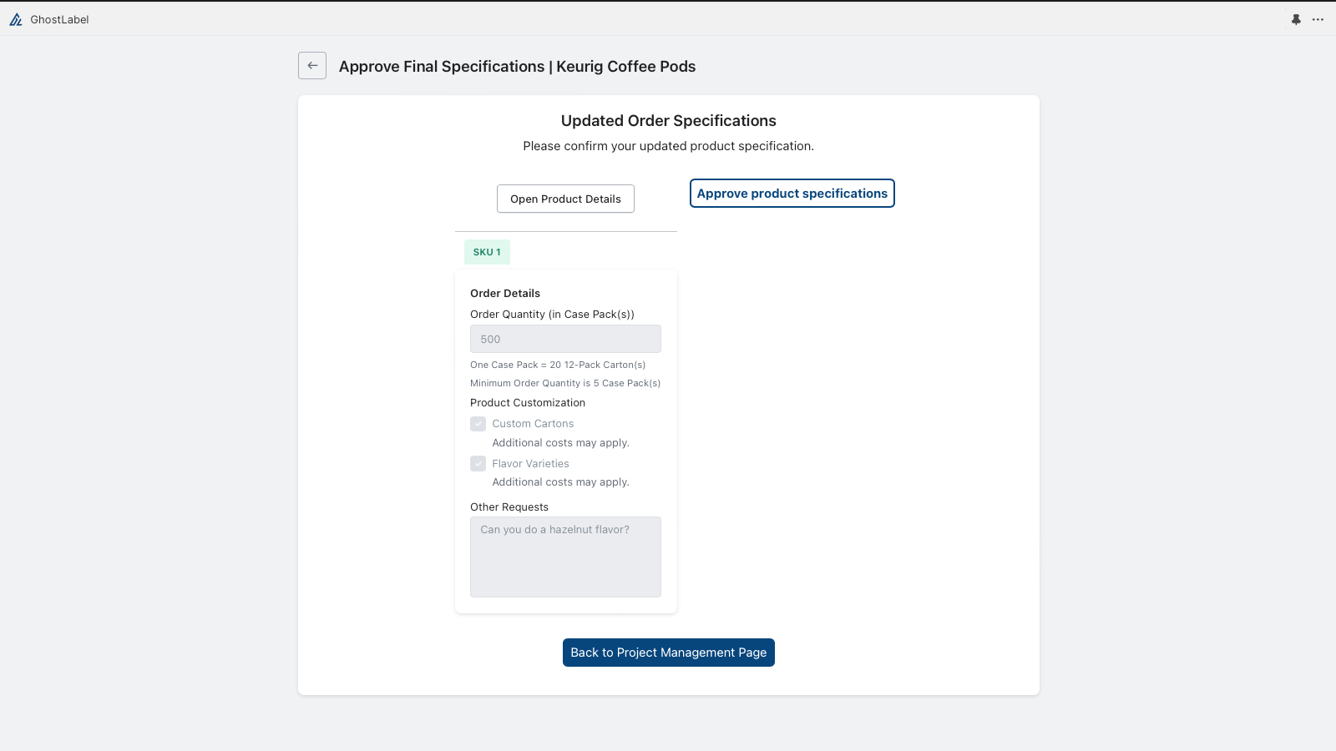Viewport: 1336px width, 751px height.
Task: Click the Other Requests text area
Action: (565, 557)
